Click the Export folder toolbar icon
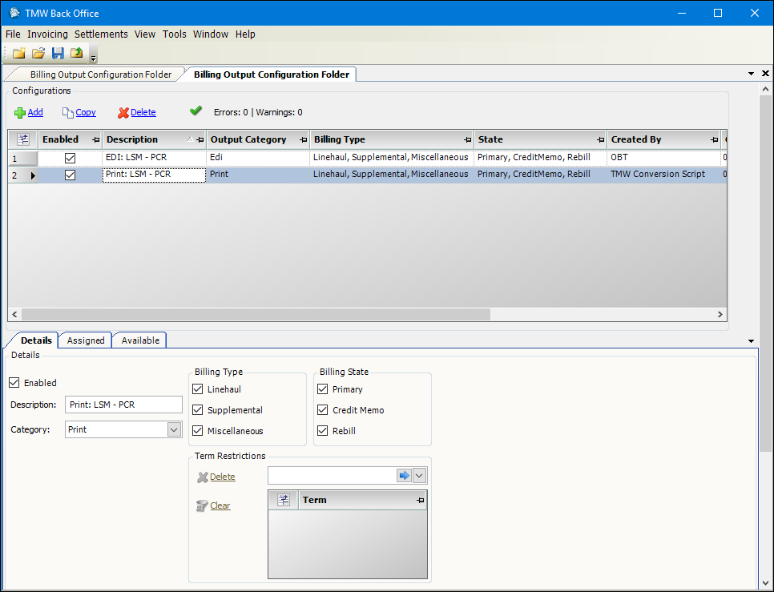774x592 pixels. coord(75,53)
